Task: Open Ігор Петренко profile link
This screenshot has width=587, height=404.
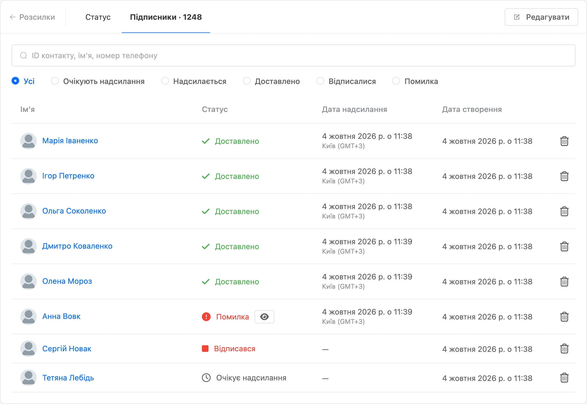Action: (x=68, y=176)
